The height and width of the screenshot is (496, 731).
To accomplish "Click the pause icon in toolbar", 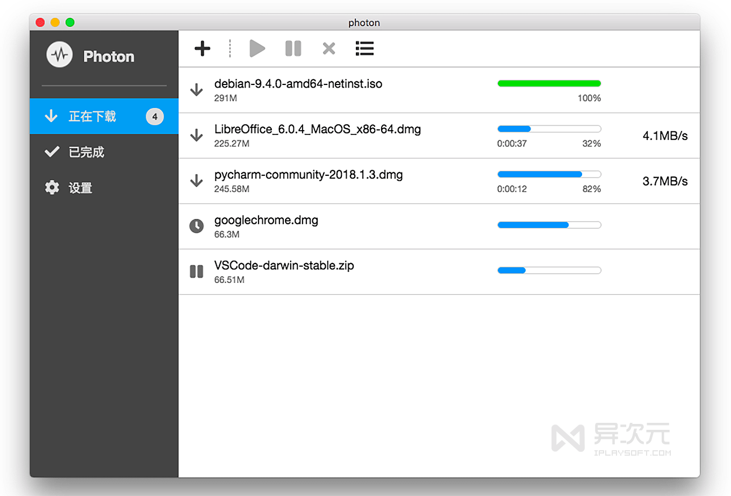I will tap(293, 48).
